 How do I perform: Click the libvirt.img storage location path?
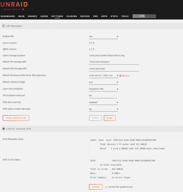tap(107, 56)
